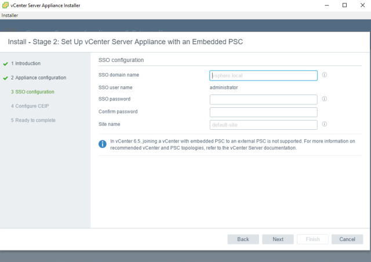Focus the Site name field

[263, 125]
